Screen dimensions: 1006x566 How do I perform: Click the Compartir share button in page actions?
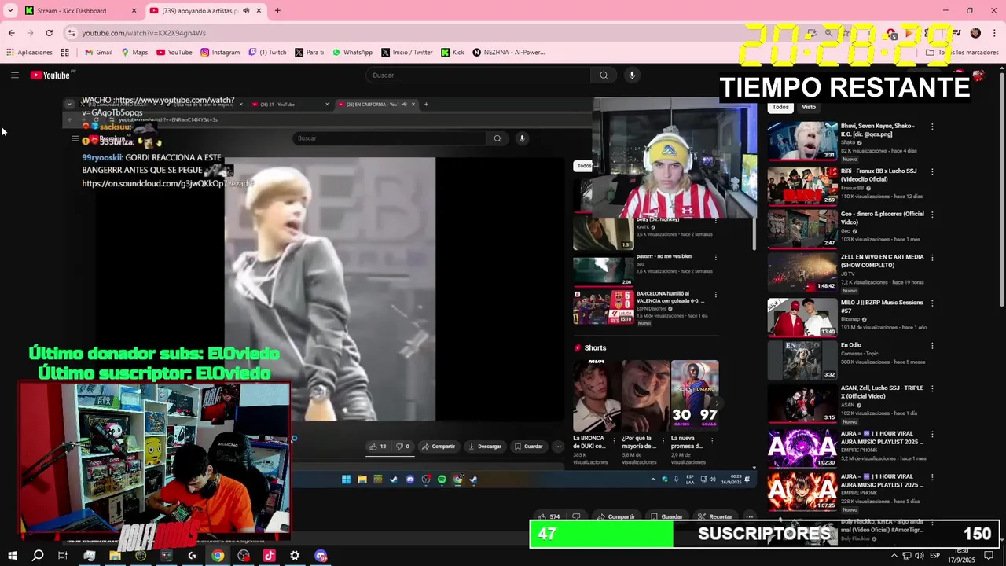(616, 516)
